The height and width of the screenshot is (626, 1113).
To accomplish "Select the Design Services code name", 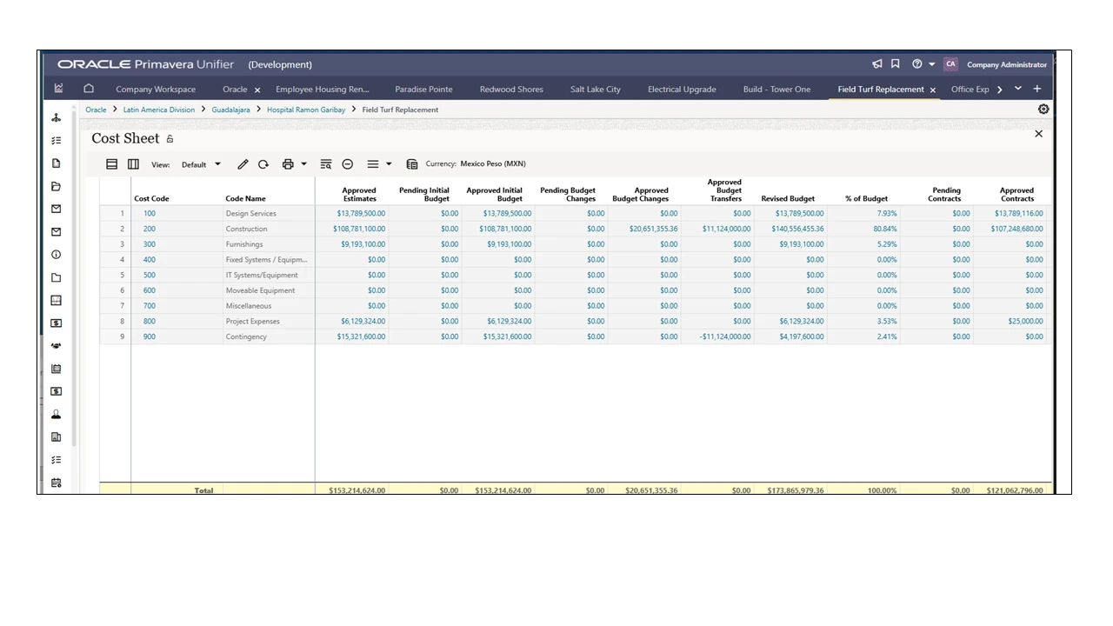I will pos(251,214).
